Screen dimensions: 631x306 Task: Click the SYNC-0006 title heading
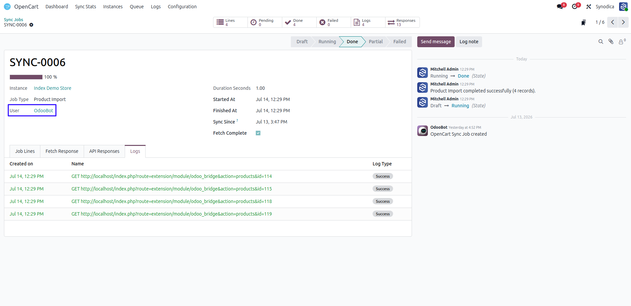click(x=38, y=62)
